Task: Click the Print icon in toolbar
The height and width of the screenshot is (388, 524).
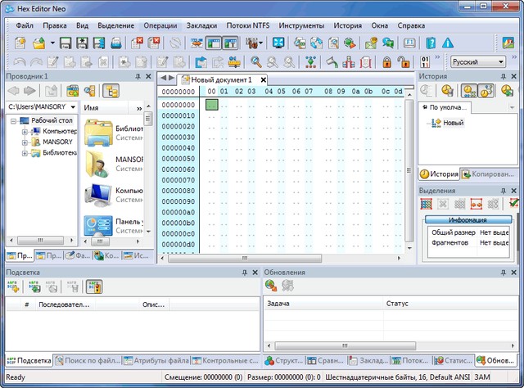Action: pos(116,43)
